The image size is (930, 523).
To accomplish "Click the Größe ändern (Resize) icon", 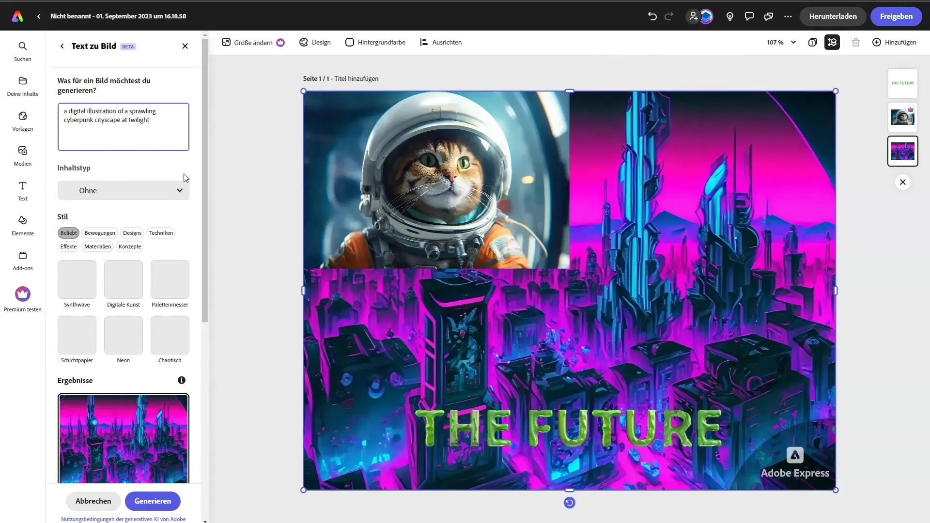I will tap(226, 42).
